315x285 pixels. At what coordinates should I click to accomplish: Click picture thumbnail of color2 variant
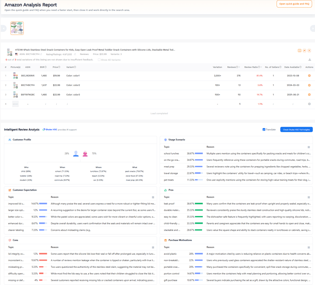tap(16, 85)
